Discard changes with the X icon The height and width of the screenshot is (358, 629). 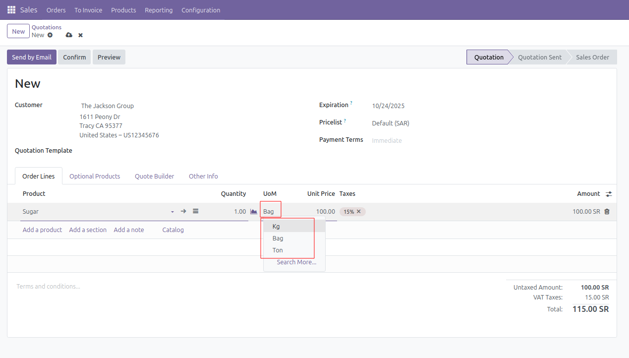80,35
